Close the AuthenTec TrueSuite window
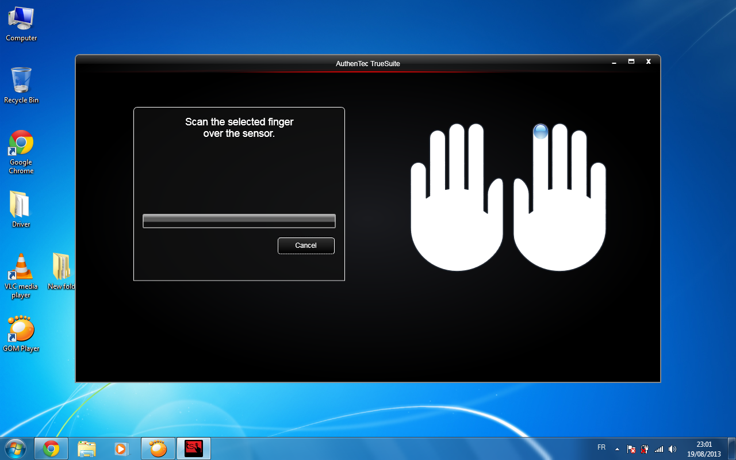Viewport: 736px width, 460px height. (x=649, y=62)
